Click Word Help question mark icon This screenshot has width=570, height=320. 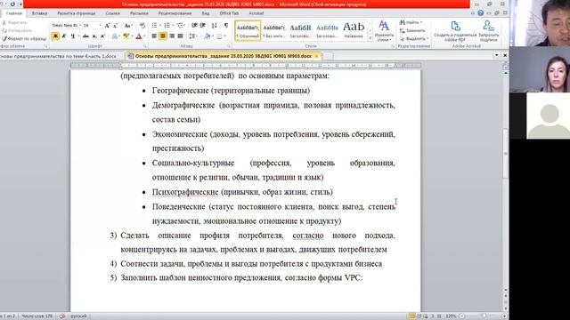(x=481, y=13)
